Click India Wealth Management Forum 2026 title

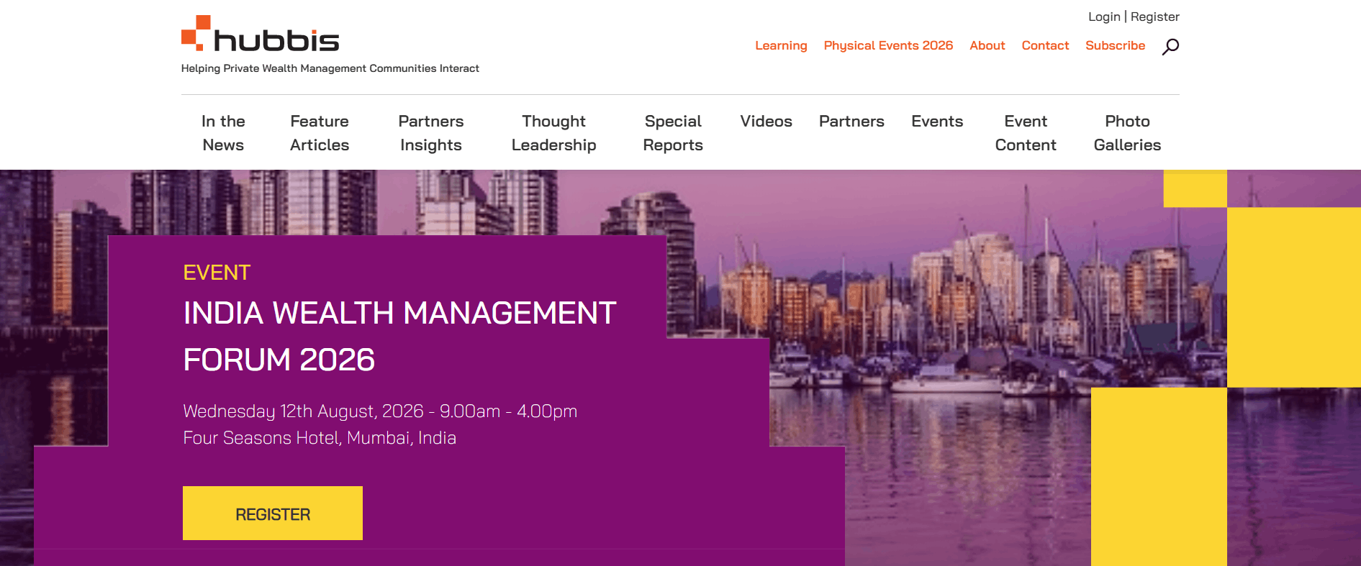(399, 336)
